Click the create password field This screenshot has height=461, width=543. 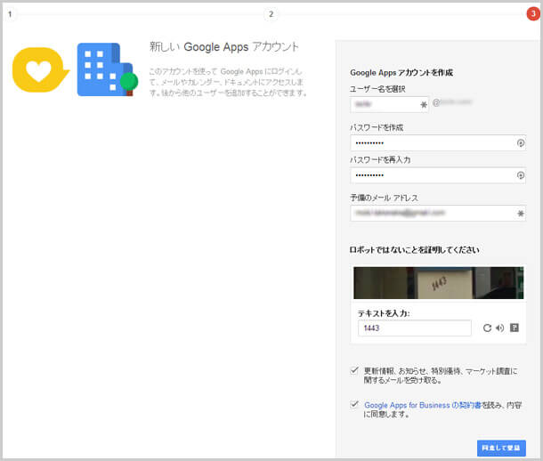[438, 143]
